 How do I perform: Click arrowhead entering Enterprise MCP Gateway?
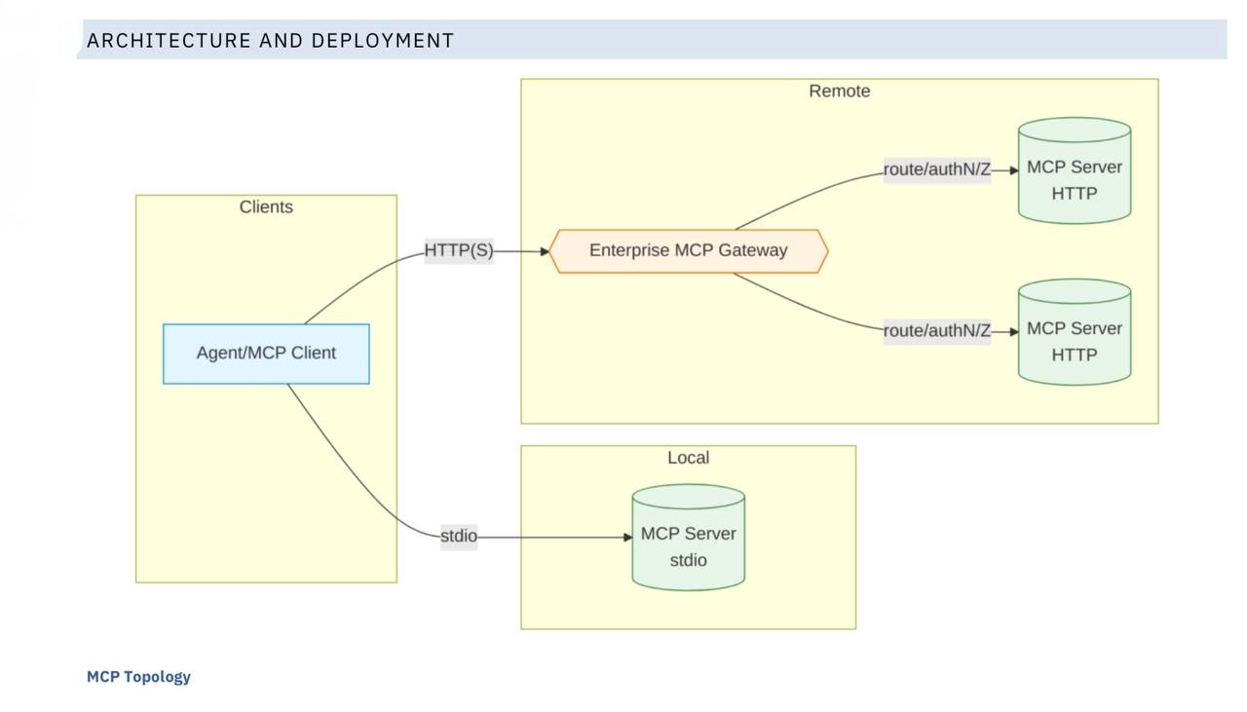click(x=544, y=251)
